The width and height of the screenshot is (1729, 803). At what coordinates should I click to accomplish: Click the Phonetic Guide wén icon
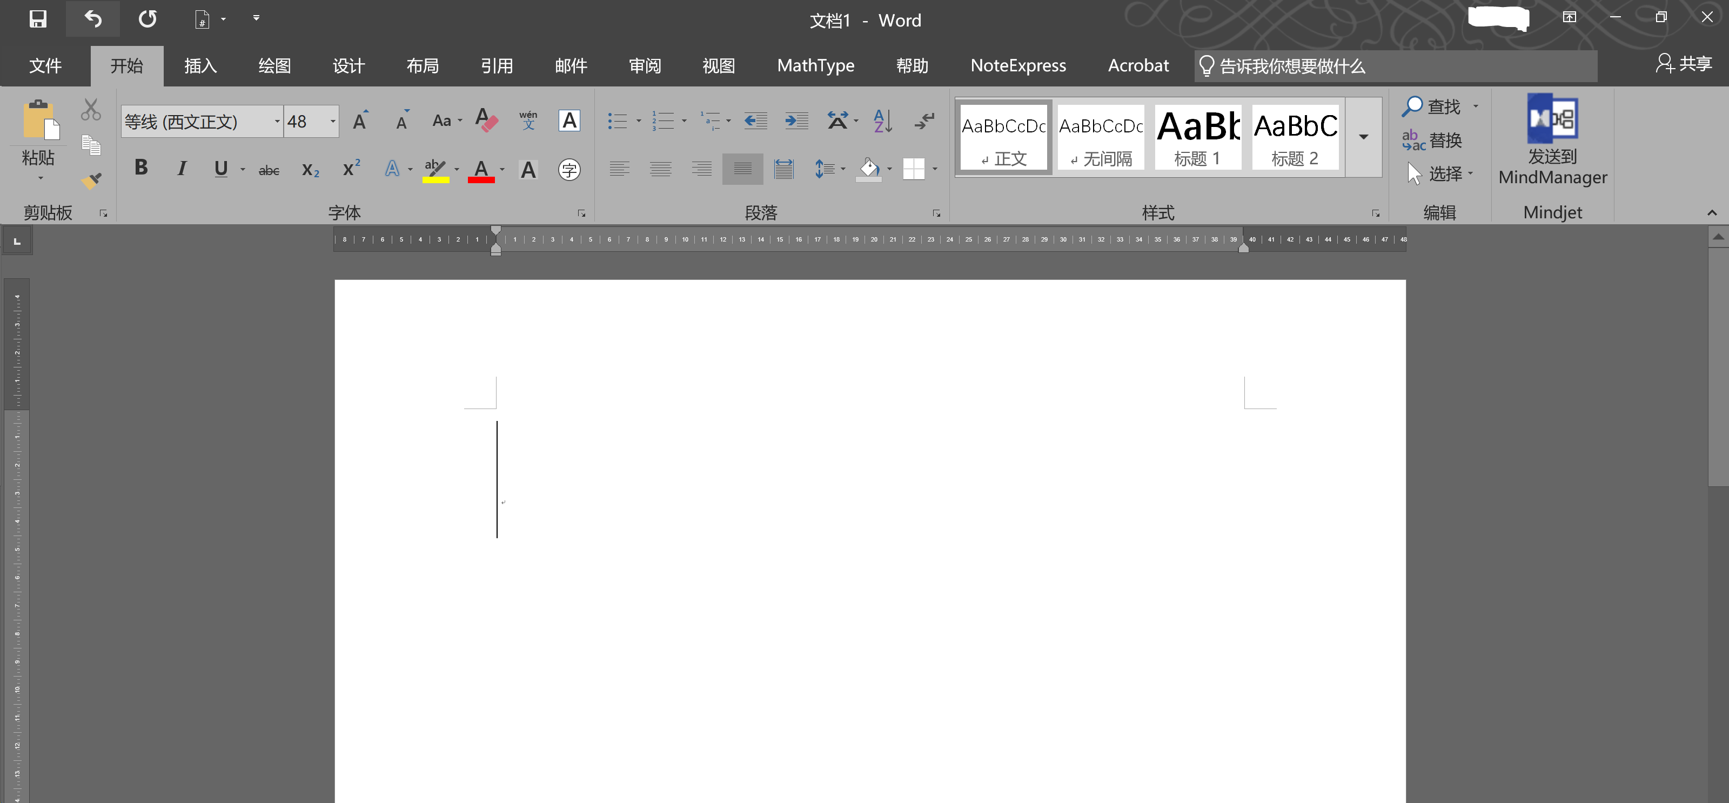coord(528,121)
